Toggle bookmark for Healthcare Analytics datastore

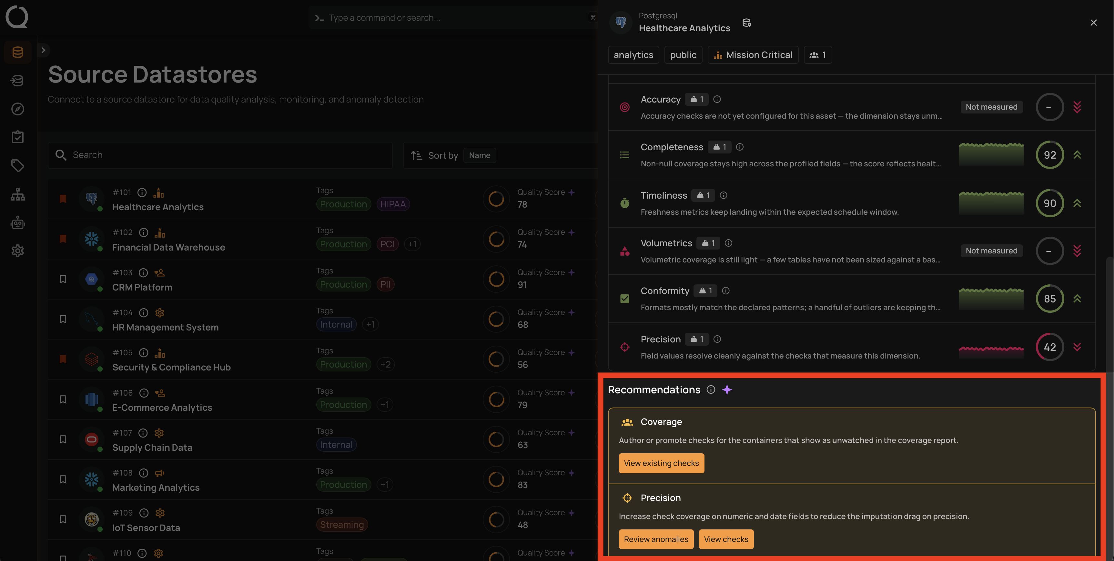(63, 199)
